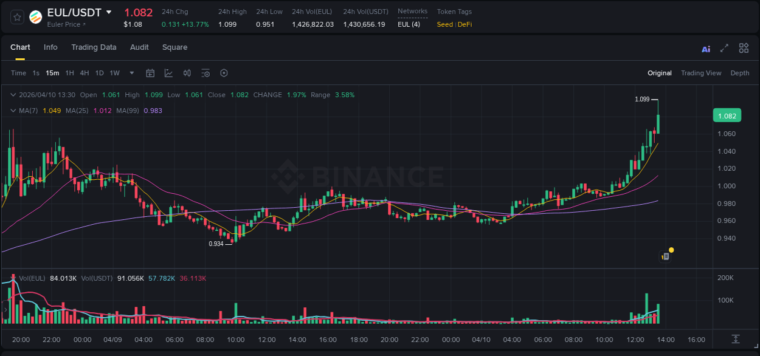Launch the Ai chart analysis icon

706,47
